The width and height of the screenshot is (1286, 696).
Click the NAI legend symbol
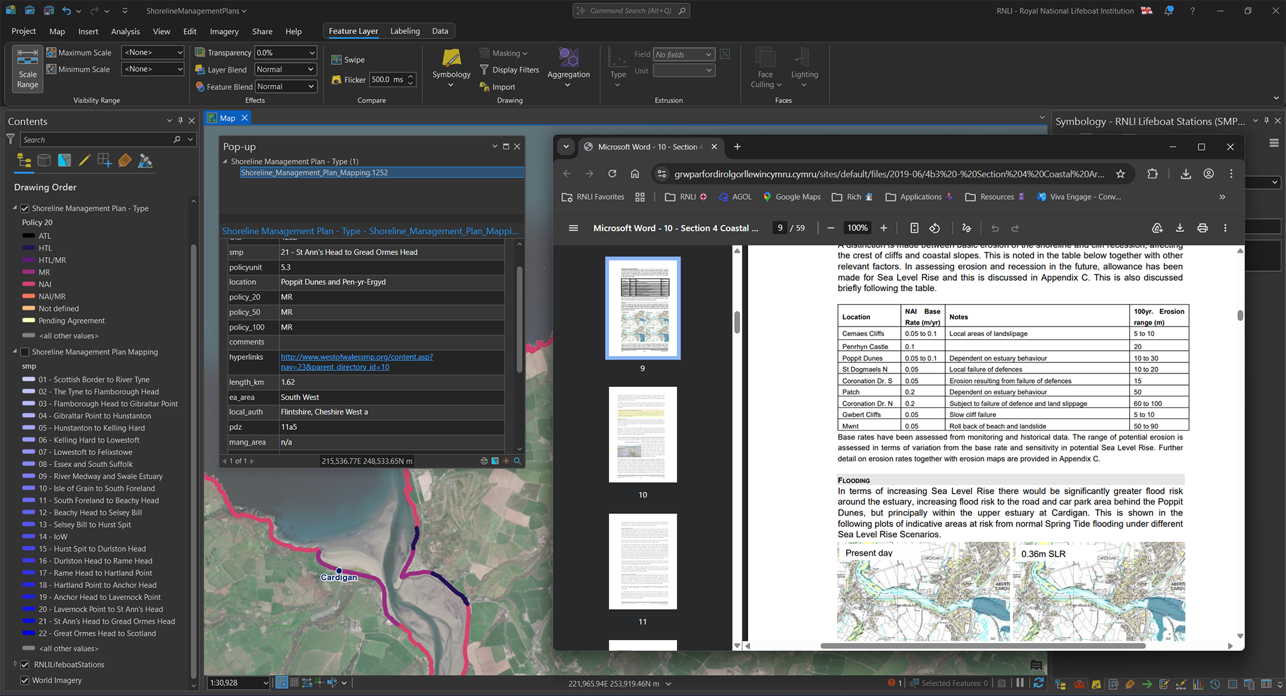click(28, 284)
